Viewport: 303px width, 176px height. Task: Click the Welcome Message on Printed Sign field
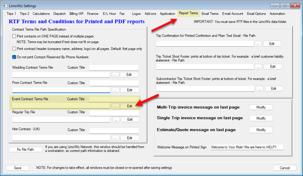(x=247, y=147)
